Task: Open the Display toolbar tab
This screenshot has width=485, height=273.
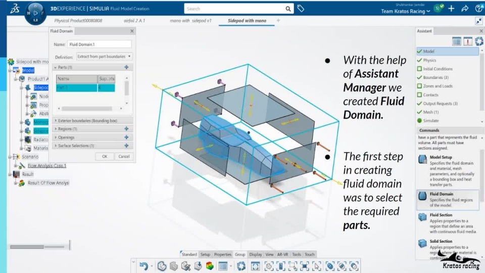Action: coord(256,254)
